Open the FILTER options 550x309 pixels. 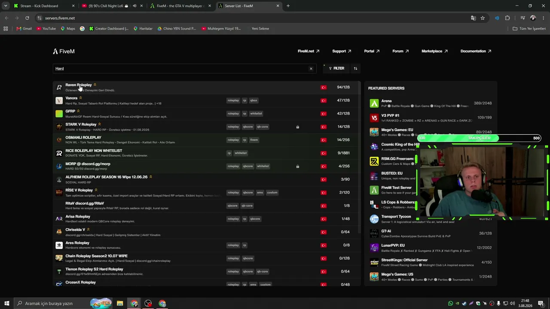[336, 68]
